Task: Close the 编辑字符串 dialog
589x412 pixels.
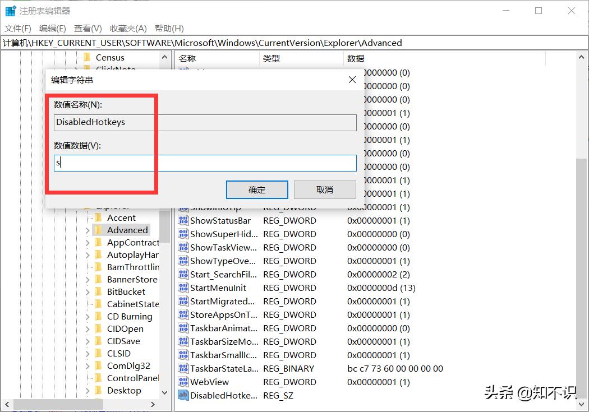Action: [352, 80]
